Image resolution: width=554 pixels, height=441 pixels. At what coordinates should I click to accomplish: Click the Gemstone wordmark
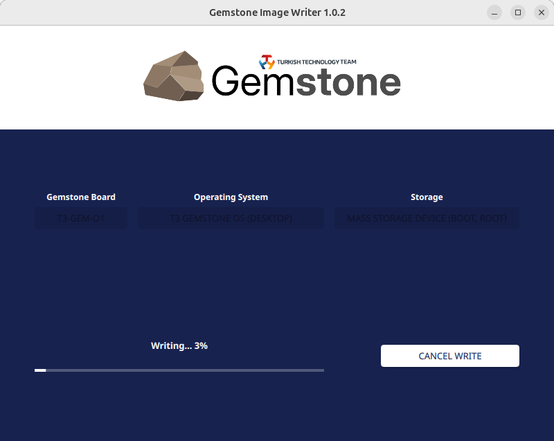pos(306,82)
